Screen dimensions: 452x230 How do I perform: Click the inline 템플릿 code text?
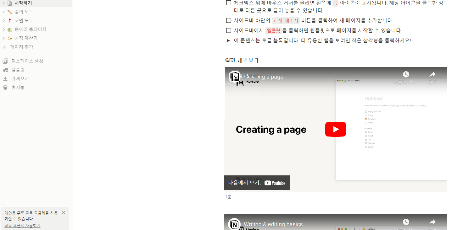coord(273,31)
